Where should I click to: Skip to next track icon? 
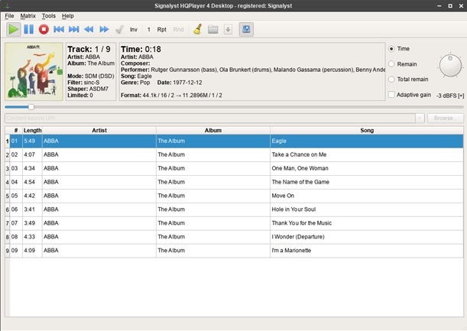(74, 30)
